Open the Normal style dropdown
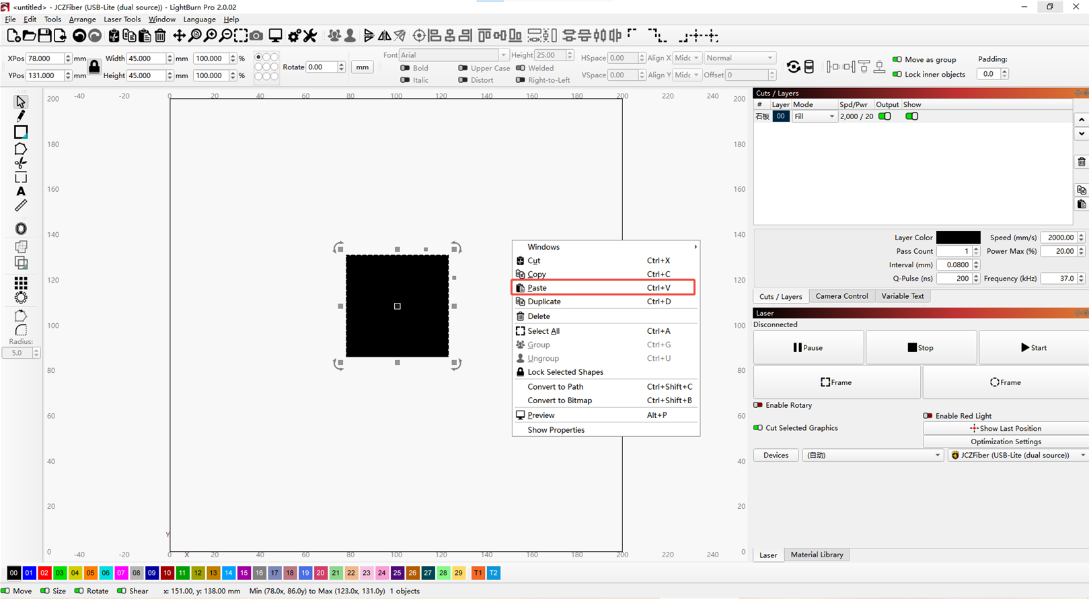This screenshot has width=1089, height=599. point(739,58)
